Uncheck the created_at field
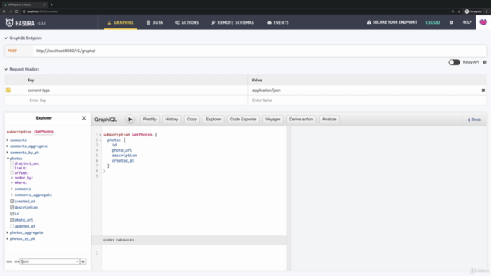 click(12, 201)
